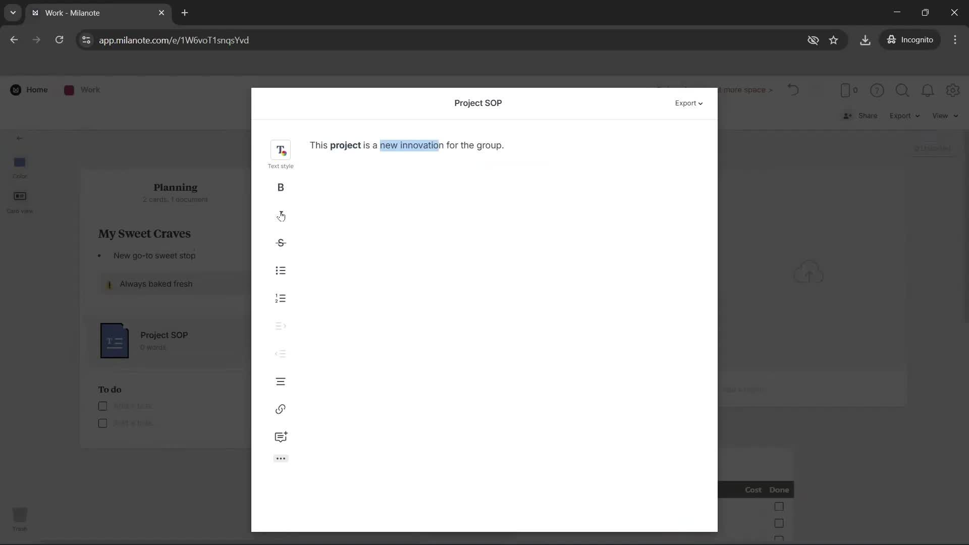Apply bold formatting in the text style panel
This screenshot has height=545, width=969.
click(281, 187)
